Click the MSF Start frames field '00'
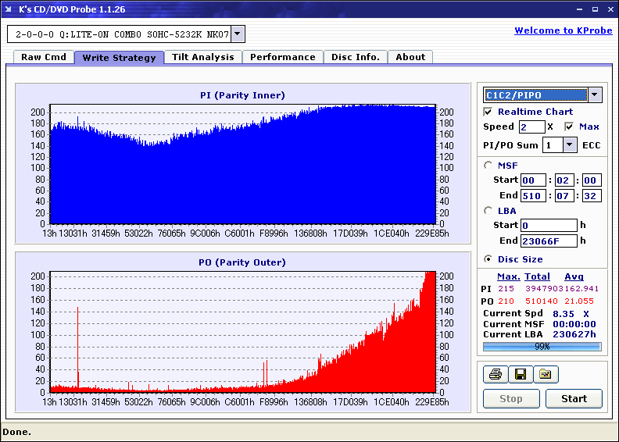The width and height of the screenshot is (619, 442). click(x=592, y=180)
